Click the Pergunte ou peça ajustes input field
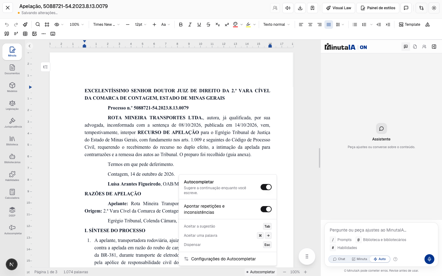The width and height of the screenshot is (442, 276). tap(381, 230)
